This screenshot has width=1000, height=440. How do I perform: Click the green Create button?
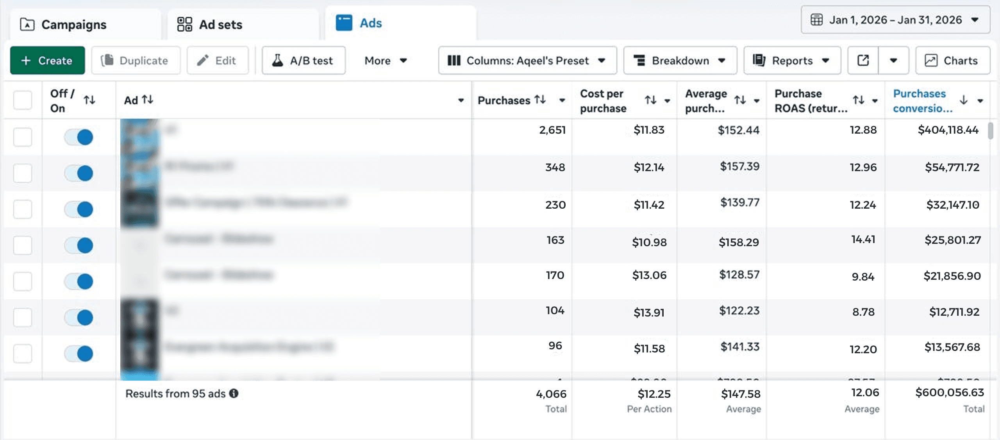(48, 61)
